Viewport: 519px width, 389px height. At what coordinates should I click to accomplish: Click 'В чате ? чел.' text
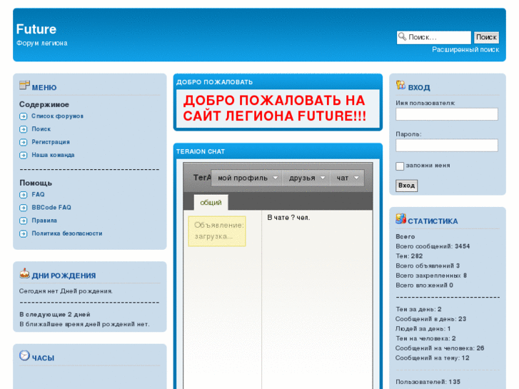point(288,218)
